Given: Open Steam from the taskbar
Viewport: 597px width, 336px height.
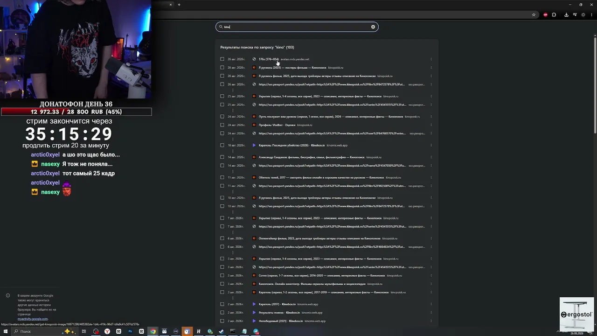Looking at the screenshot, I should coord(221,331).
